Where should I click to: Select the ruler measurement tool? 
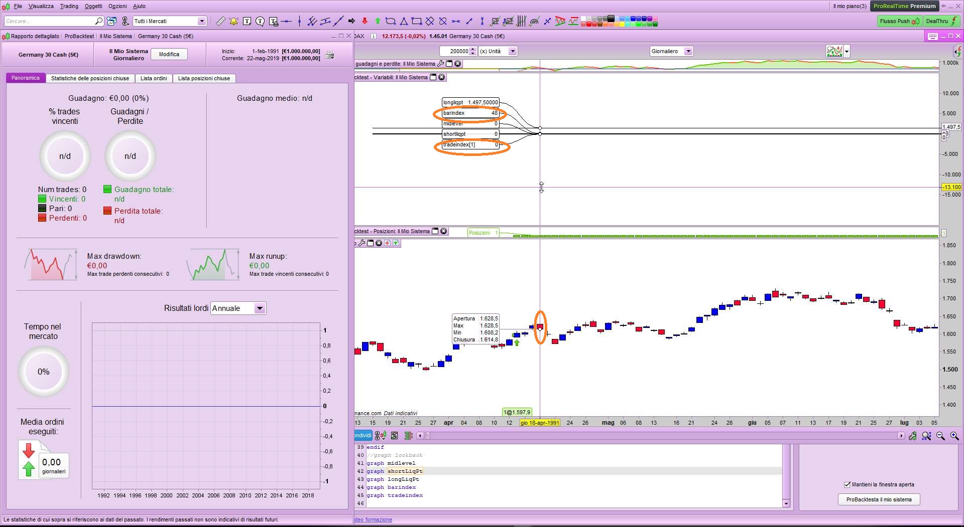coord(220,21)
